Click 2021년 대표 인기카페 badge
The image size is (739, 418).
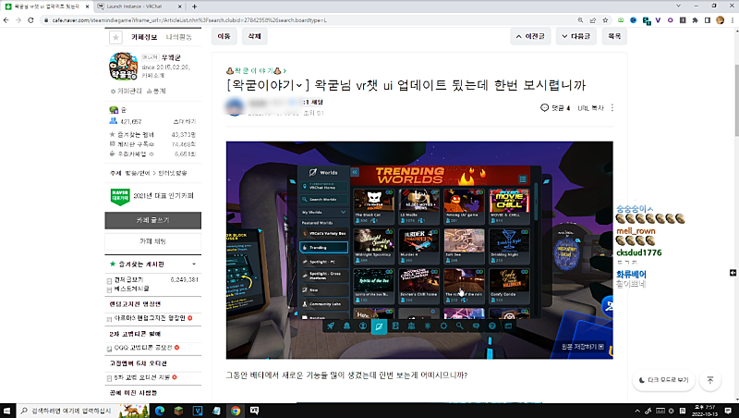click(152, 196)
